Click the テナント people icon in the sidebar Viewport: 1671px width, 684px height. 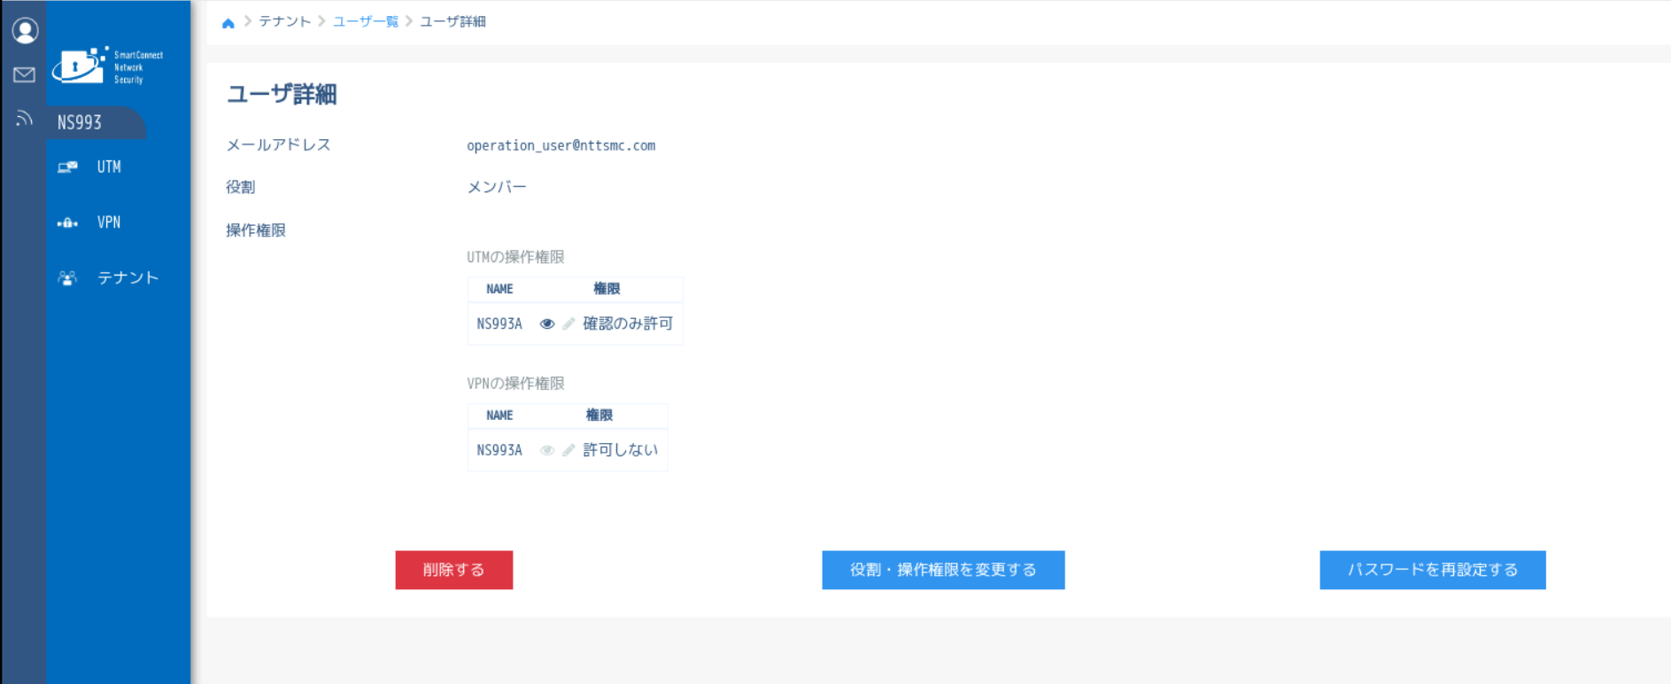click(67, 278)
